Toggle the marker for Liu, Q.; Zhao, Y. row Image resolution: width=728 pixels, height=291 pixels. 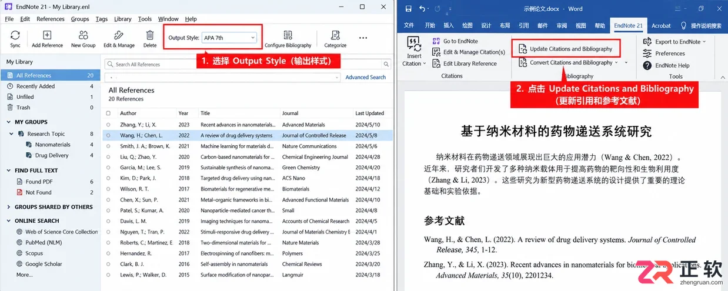pos(108,157)
